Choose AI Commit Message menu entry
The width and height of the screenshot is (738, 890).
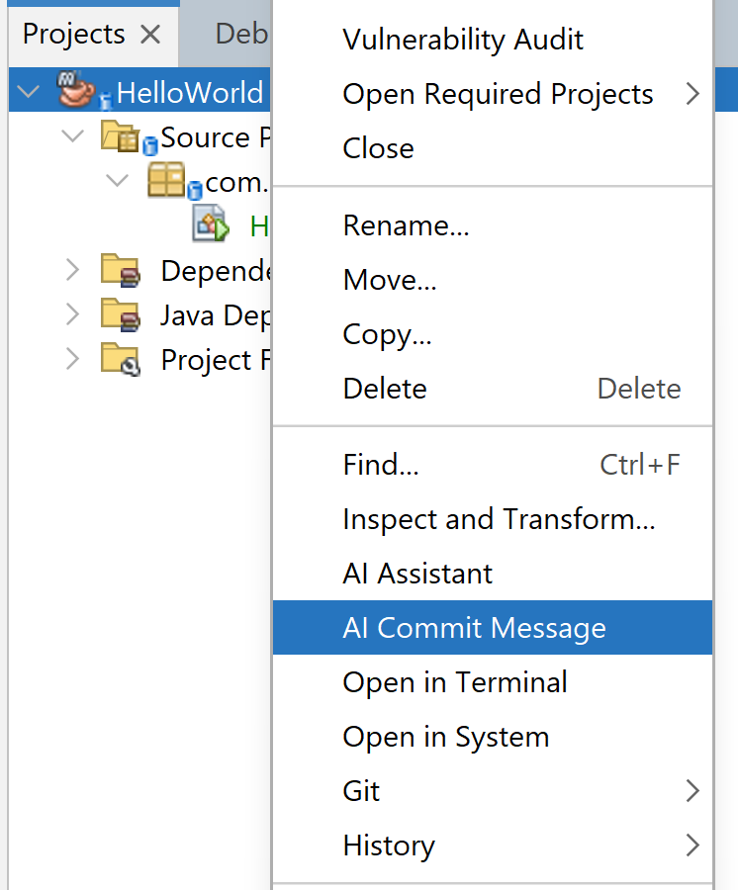474,628
